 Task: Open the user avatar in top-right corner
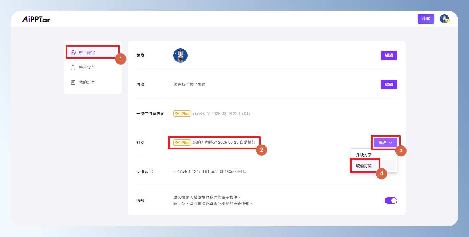(444, 19)
